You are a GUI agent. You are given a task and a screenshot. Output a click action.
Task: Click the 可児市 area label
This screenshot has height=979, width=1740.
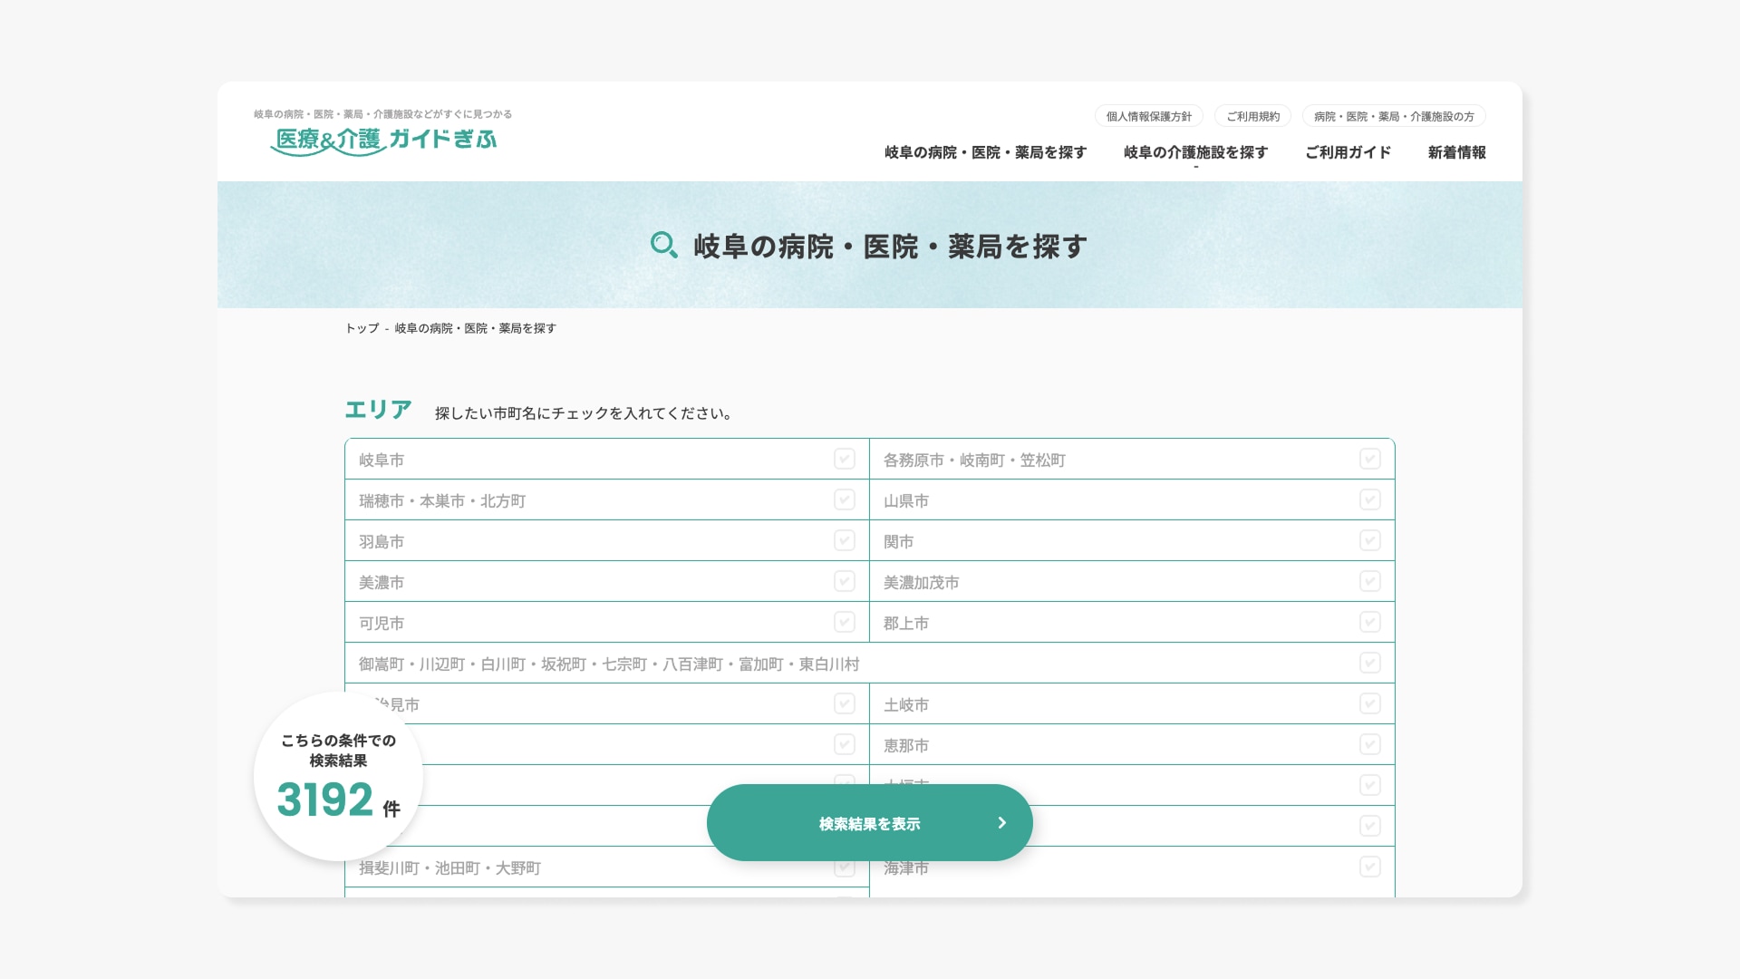(x=382, y=623)
